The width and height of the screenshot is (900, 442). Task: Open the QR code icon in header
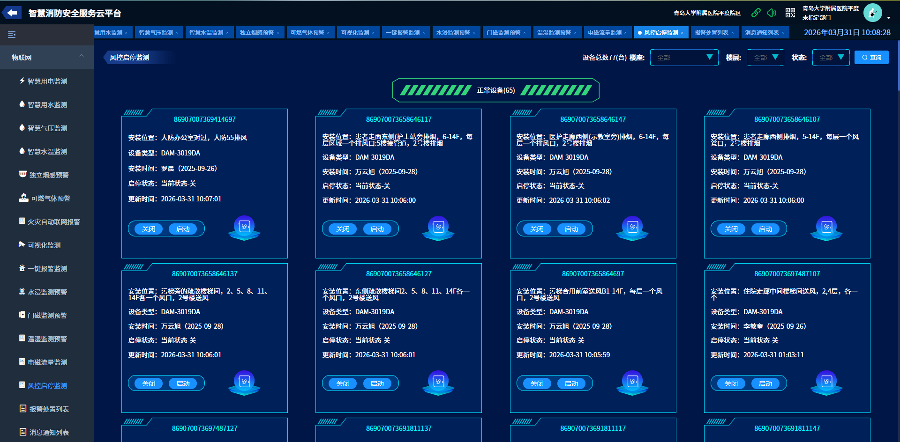tap(790, 13)
